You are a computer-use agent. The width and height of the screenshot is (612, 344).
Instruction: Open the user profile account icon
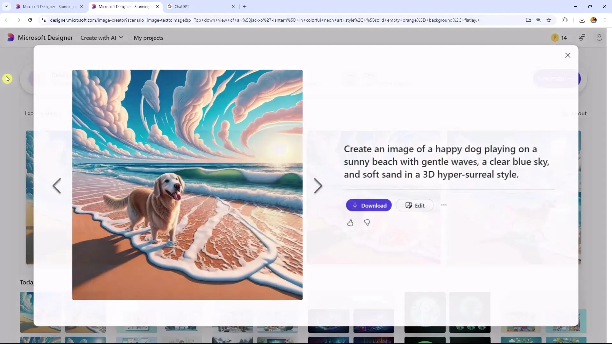pos(599,37)
